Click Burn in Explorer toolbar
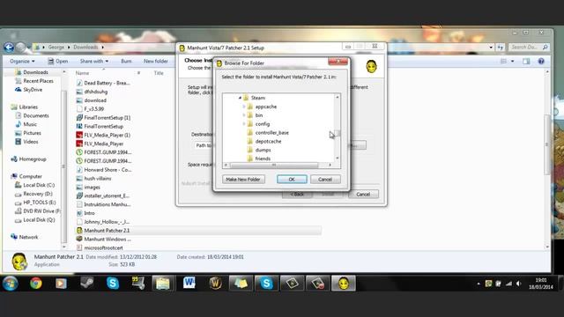The image size is (564, 317). (x=126, y=61)
